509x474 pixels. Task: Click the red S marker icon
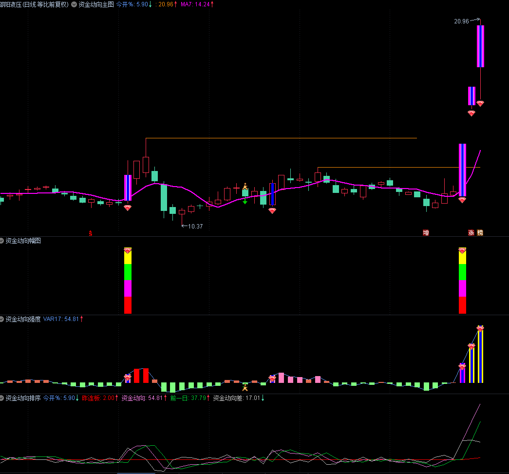pyautogui.click(x=90, y=233)
